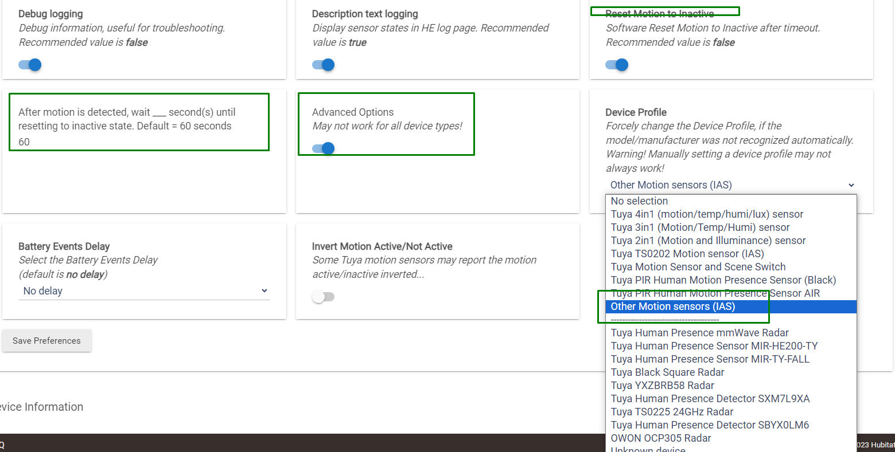Enable Invert Motion Active/Not Active switch

(x=324, y=297)
